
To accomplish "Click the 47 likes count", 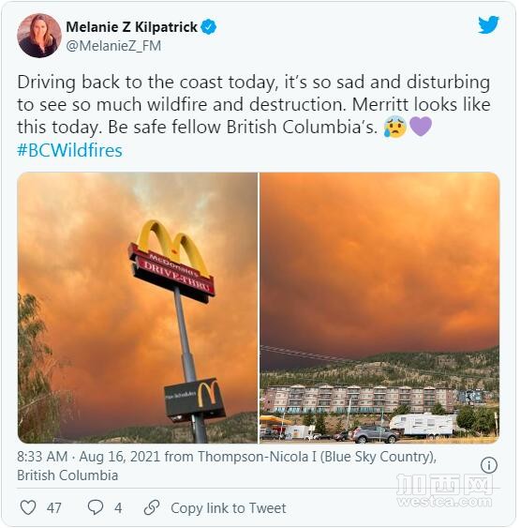I will (x=53, y=507).
